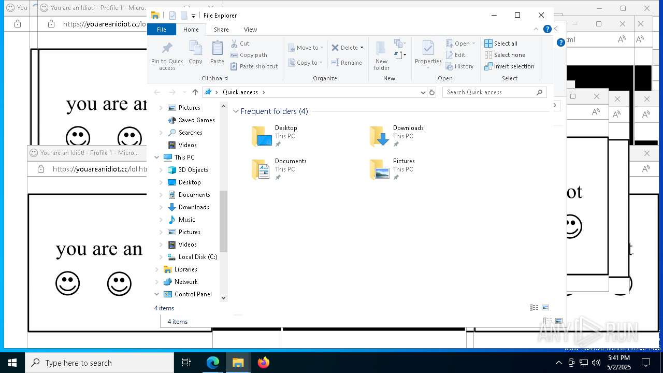Click the Paste icon in ribbon
The image size is (663, 373).
217,49
